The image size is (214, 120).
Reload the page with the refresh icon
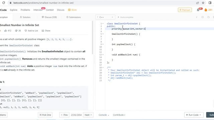[x=4, y=3]
